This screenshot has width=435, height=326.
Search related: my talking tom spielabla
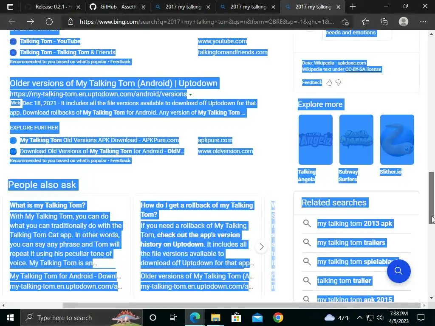tap(358, 261)
